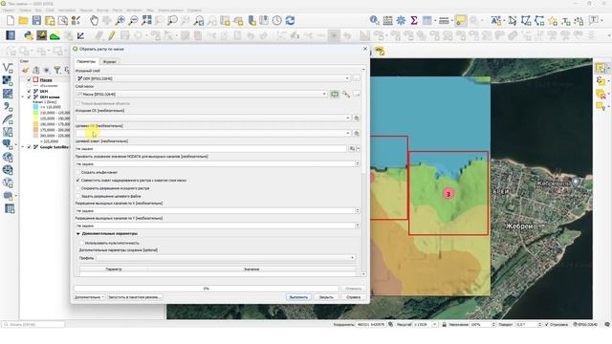Click the measure line ruler icon
Viewport: 612px width, 344px height.
click(x=444, y=21)
